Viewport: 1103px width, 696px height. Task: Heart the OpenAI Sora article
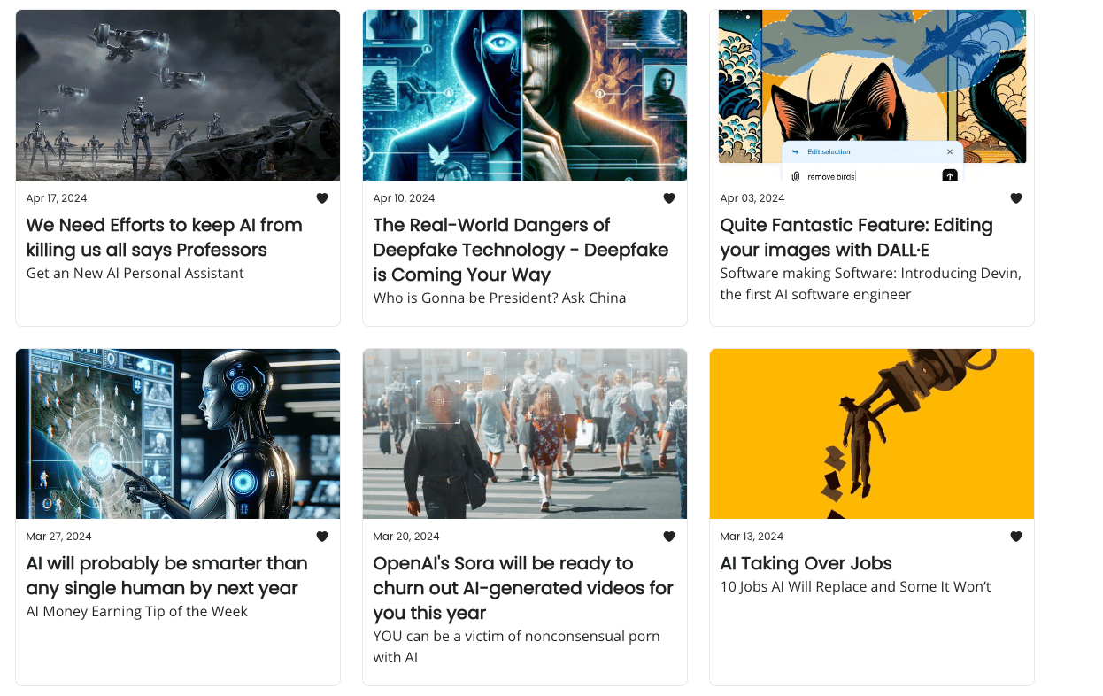tap(669, 537)
